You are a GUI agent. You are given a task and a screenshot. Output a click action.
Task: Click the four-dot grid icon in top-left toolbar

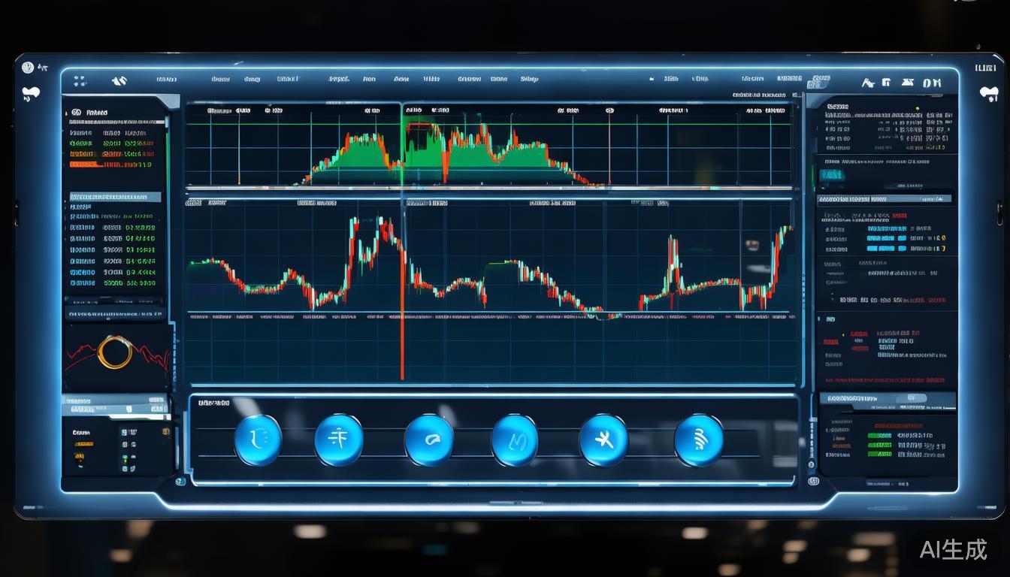(80, 81)
